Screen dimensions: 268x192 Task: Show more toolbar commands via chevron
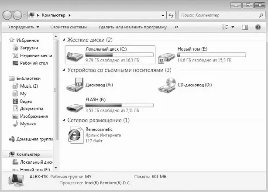(176, 27)
